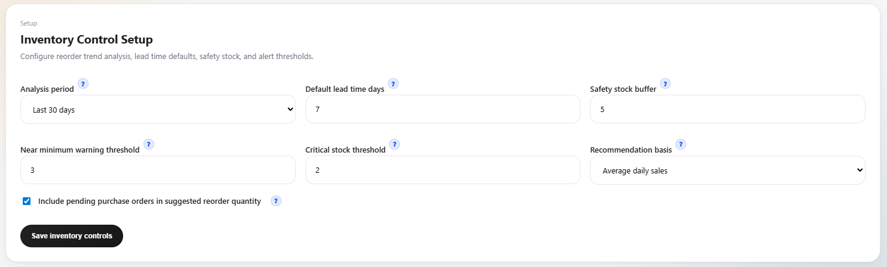The image size is (887, 267).
Task: Click the help icon after the pending purchase orders option
Action: click(x=276, y=201)
